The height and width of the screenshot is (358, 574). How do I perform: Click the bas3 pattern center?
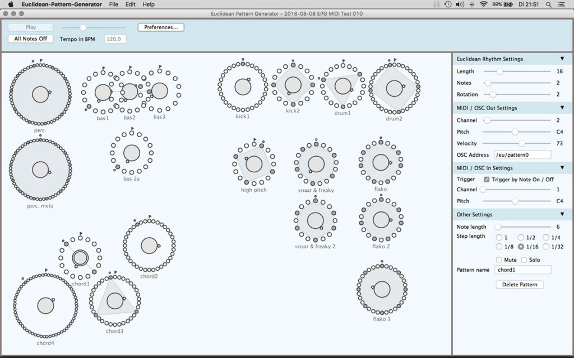coord(160,91)
